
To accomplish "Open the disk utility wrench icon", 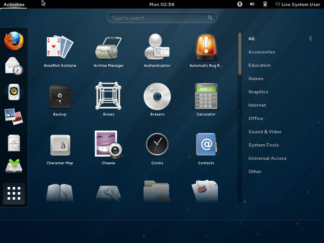I will click(109, 193).
